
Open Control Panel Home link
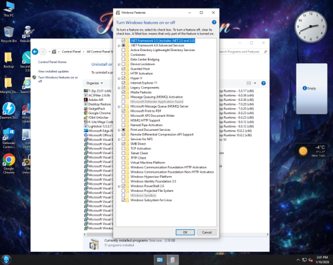click(52, 62)
